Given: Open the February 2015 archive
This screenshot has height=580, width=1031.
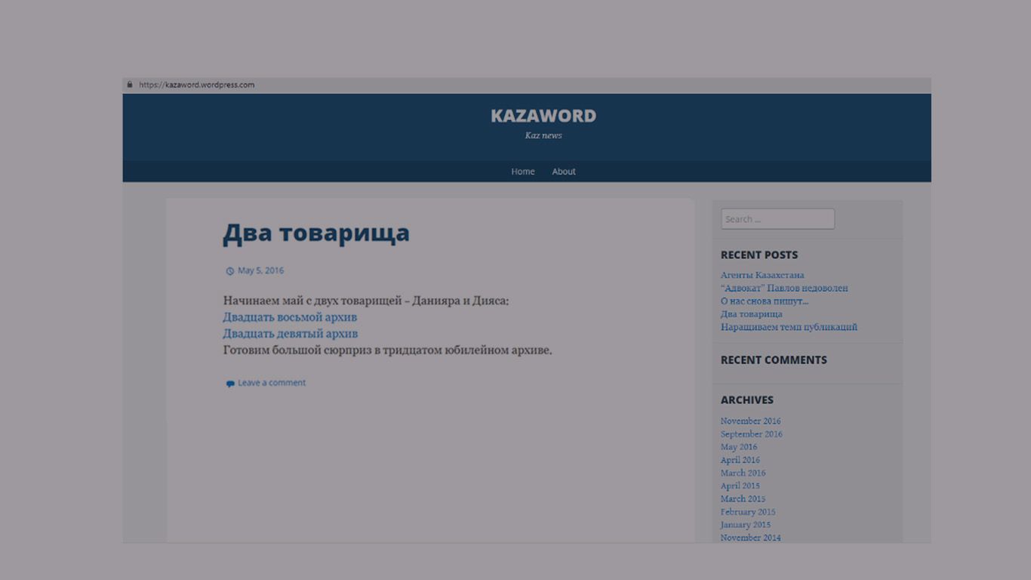Looking at the screenshot, I should click(x=748, y=511).
